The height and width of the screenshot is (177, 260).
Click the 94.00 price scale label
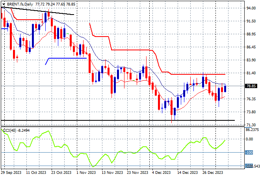[251, 8]
